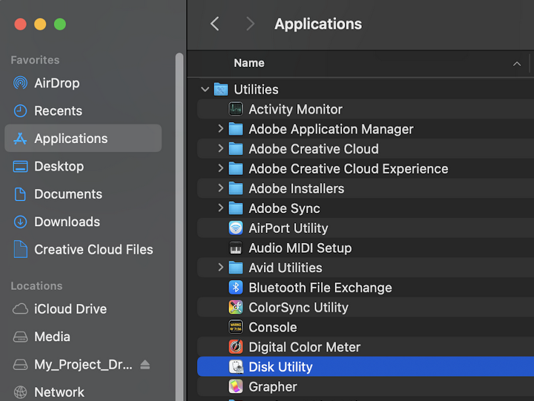
Task: Navigate back with the back arrow
Action: tap(214, 24)
